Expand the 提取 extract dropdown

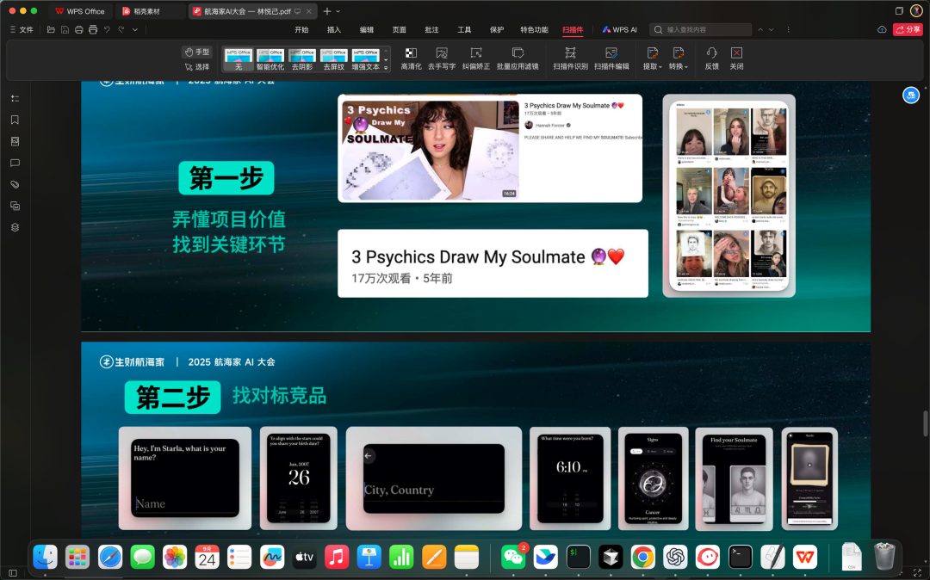tap(652, 59)
